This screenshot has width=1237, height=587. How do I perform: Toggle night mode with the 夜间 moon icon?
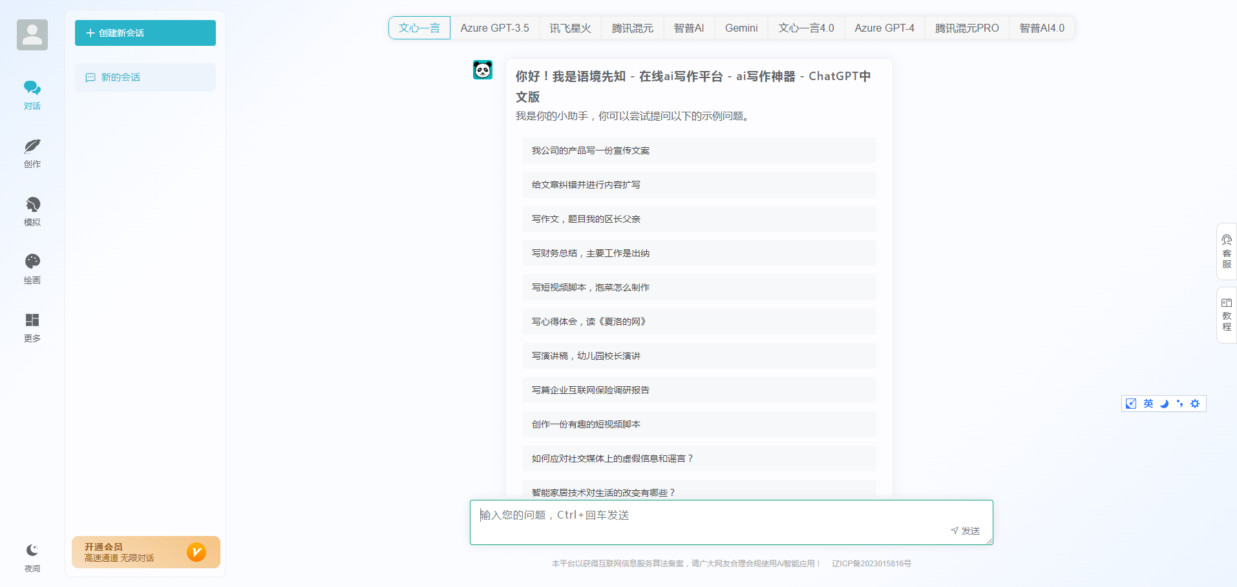pyautogui.click(x=32, y=550)
